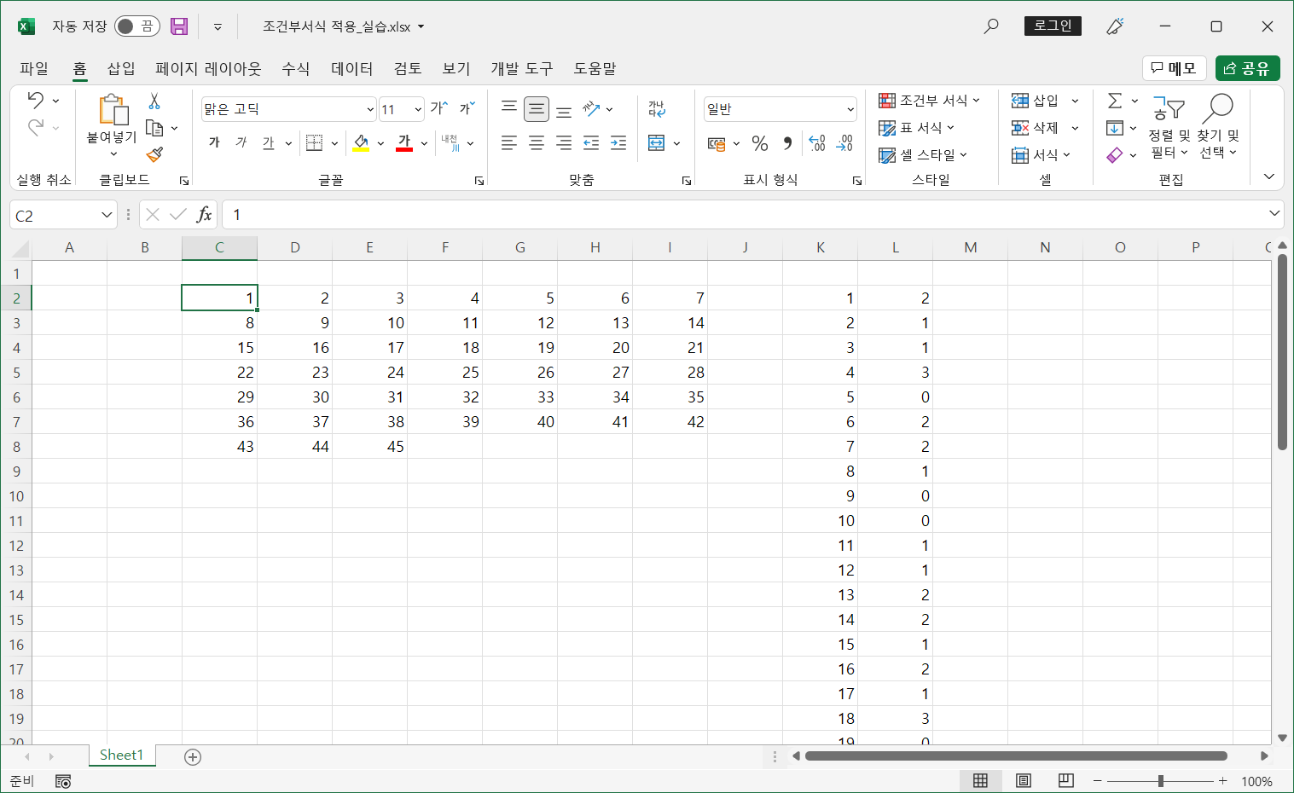Click the 메모 comments button
1294x793 pixels.
(x=1174, y=68)
